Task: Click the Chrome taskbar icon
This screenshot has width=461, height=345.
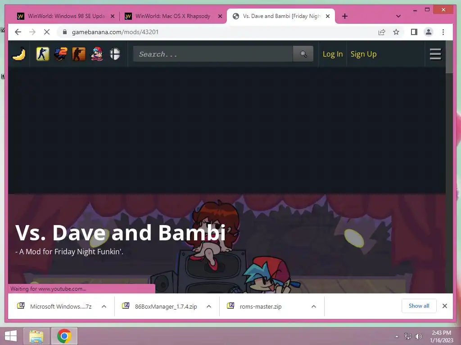Action: click(x=64, y=336)
